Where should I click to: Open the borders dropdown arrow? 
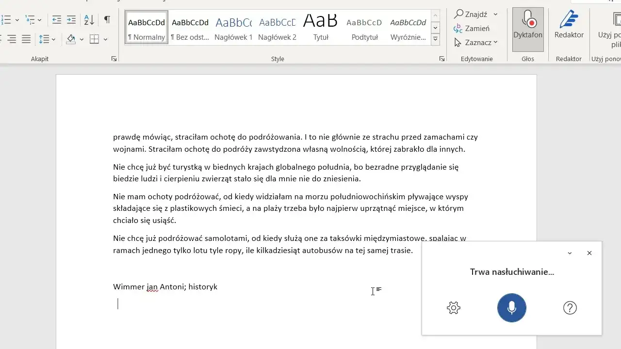click(106, 39)
